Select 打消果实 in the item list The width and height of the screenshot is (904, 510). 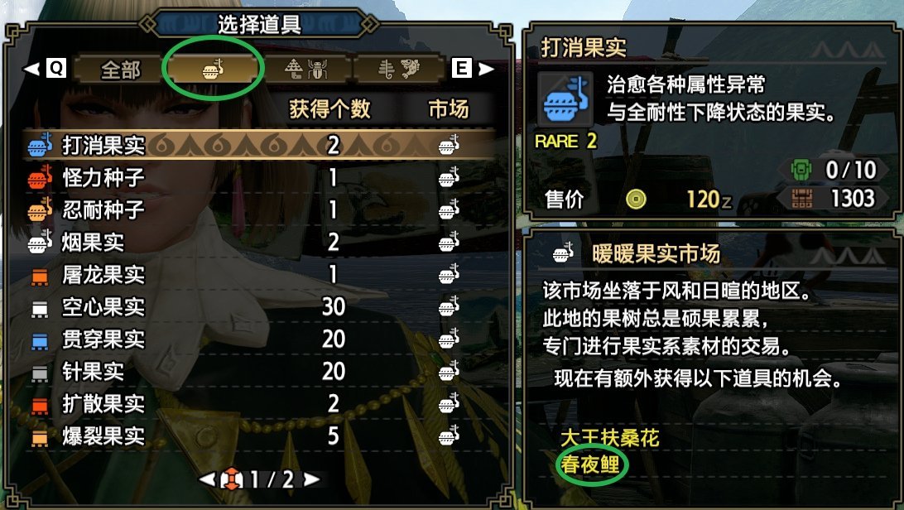(x=259, y=145)
